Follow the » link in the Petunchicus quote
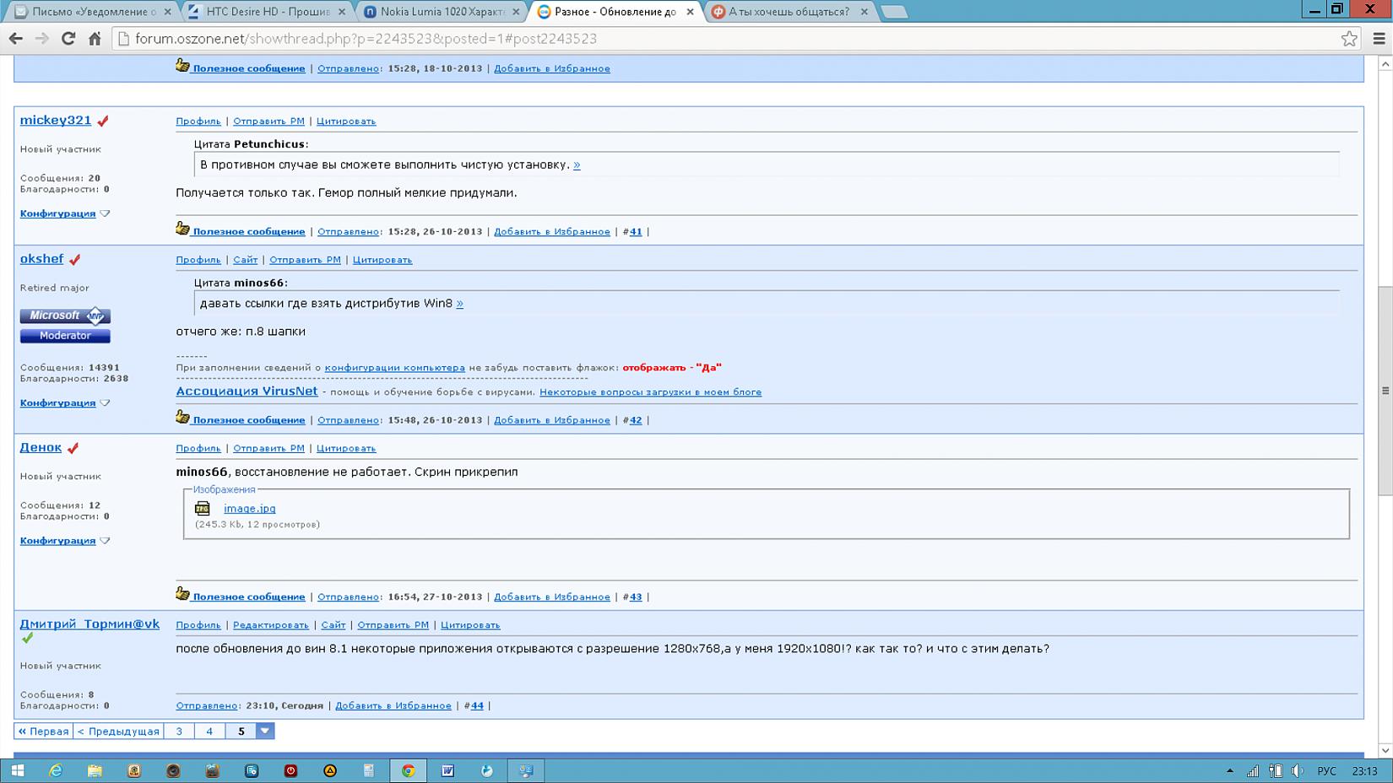 pos(577,165)
